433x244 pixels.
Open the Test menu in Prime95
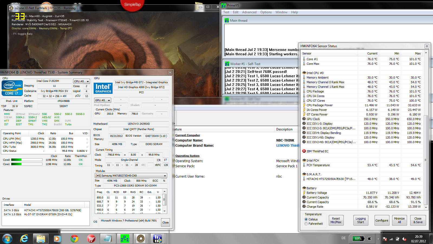[x=226, y=12]
